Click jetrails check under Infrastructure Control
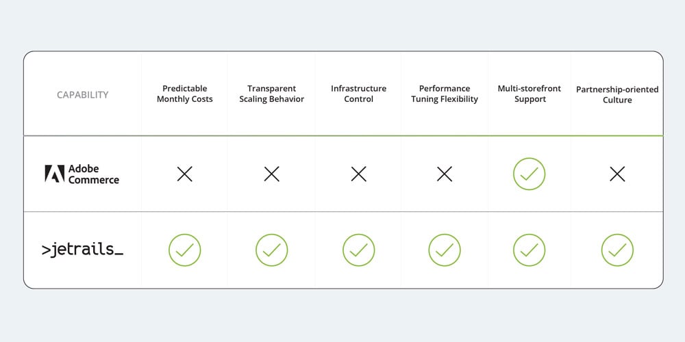 [358, 250]
